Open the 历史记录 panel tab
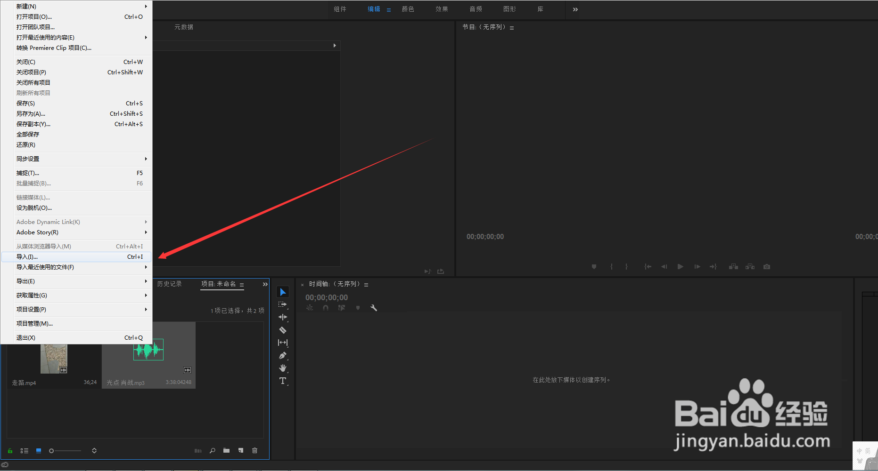Viewport: 878px width, 471px height. pyautogui.click(x=170, y=284)
